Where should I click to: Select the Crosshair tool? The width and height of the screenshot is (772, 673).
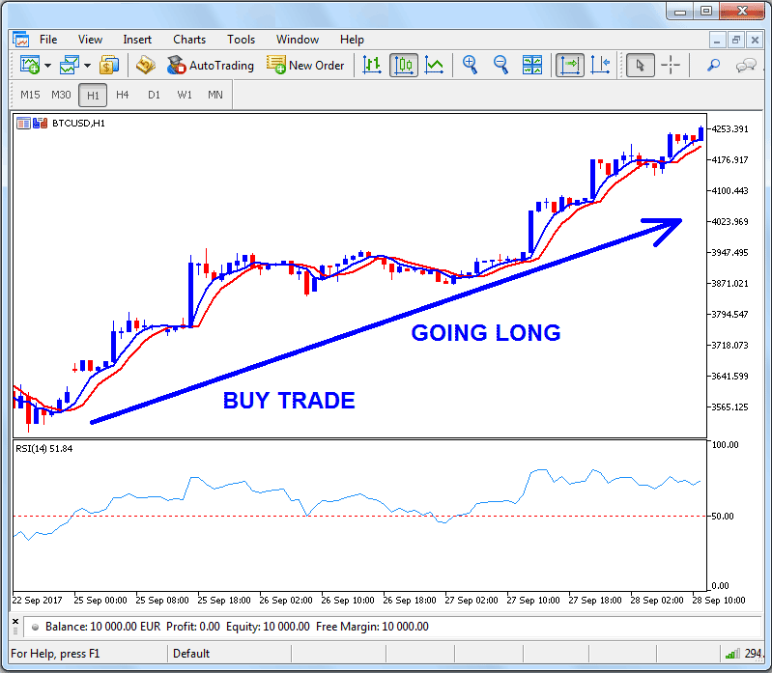click(671, 65)
